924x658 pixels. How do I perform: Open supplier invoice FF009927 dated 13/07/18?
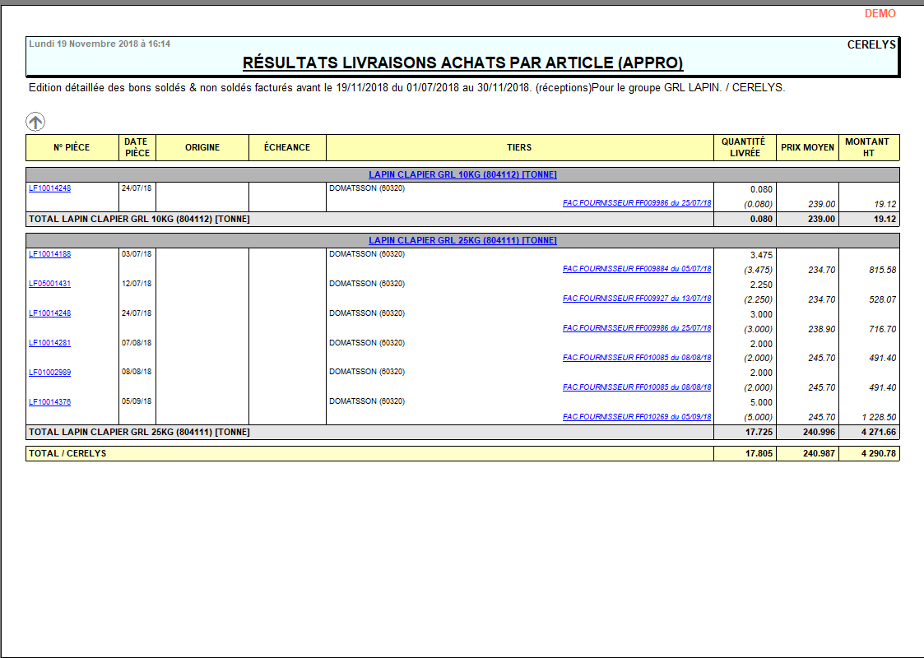637,299
